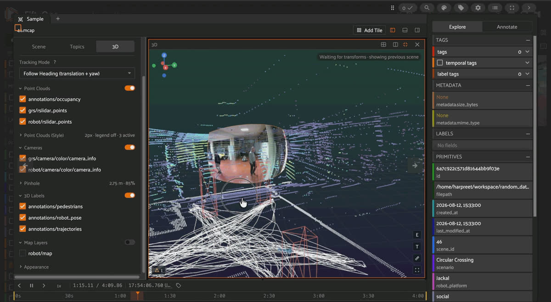Screen dimensions: 551x302
Task: Expand the label tags row chevron
Action: click(x=527, y=74)
